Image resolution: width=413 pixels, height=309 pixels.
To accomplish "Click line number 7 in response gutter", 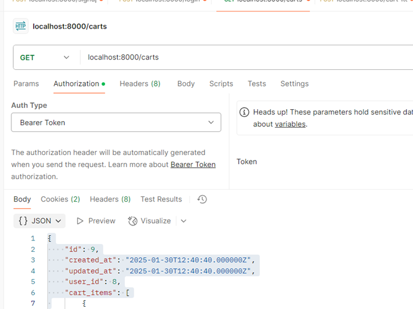I will click(x=33, y=303).
